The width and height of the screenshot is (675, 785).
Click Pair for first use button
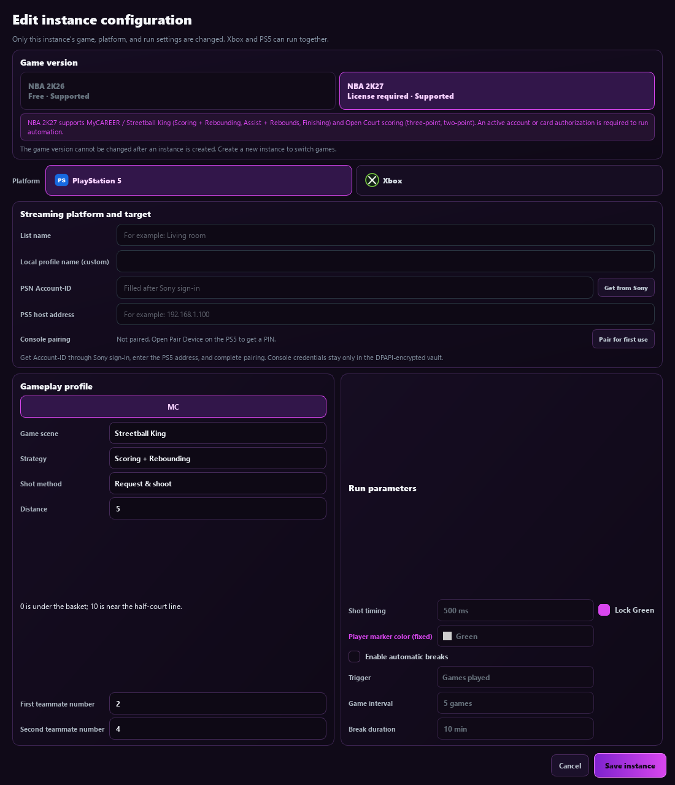623,339
